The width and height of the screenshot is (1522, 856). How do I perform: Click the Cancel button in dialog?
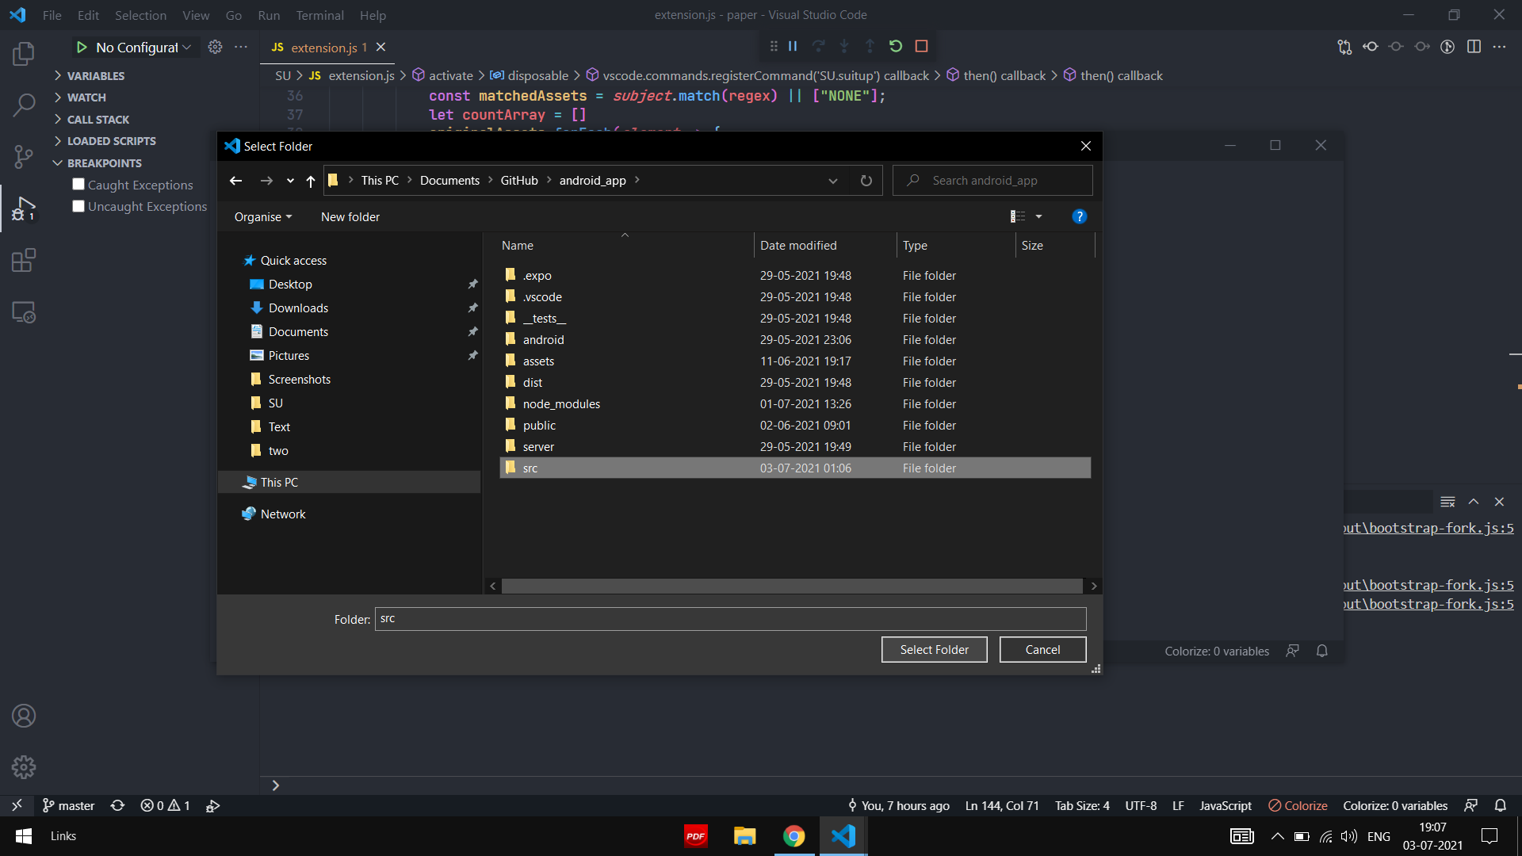(x=1042, y=650)
